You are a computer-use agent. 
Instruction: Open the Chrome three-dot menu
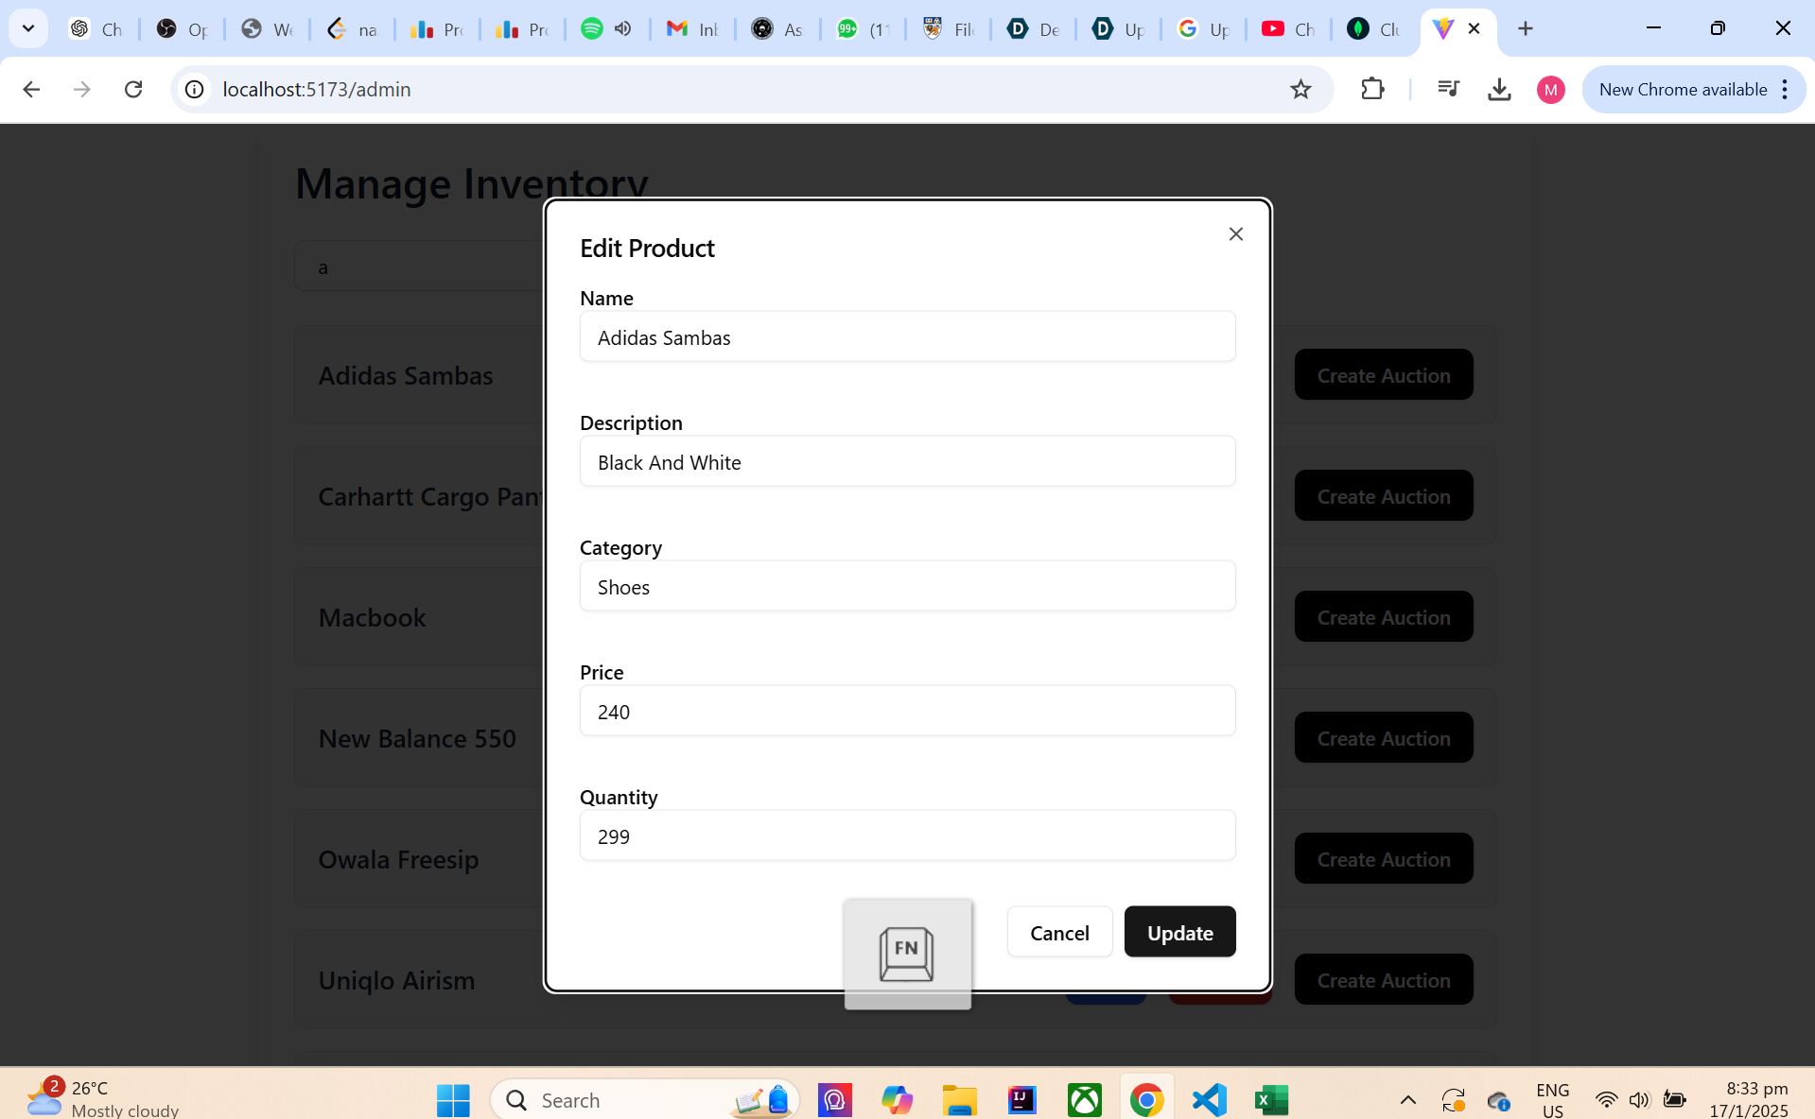(x=1785, y=89)
